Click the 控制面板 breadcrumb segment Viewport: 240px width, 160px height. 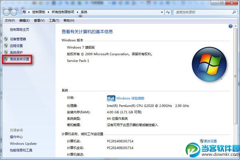(x=38, y=12)
